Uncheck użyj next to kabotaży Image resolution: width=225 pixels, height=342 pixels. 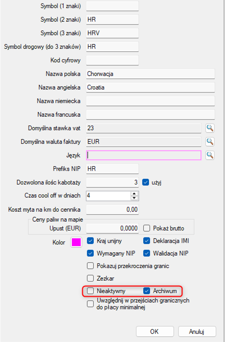pyautogui.click(x=145, y=182)
